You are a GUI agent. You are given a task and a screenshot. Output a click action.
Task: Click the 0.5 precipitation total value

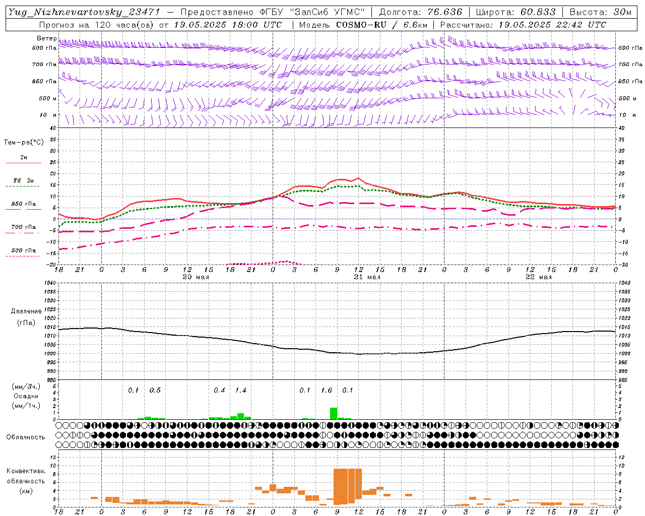click(155, 391)
